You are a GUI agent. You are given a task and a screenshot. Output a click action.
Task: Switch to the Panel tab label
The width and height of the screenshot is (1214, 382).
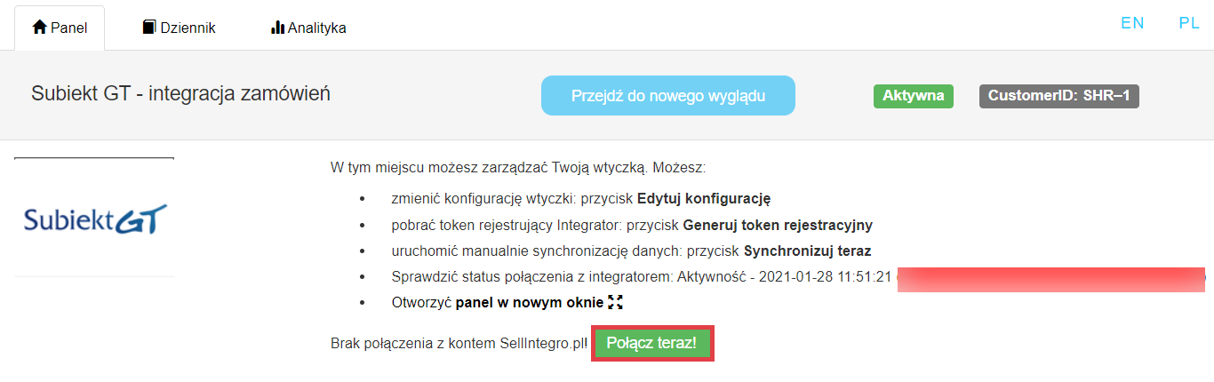(x=69, y=28)
